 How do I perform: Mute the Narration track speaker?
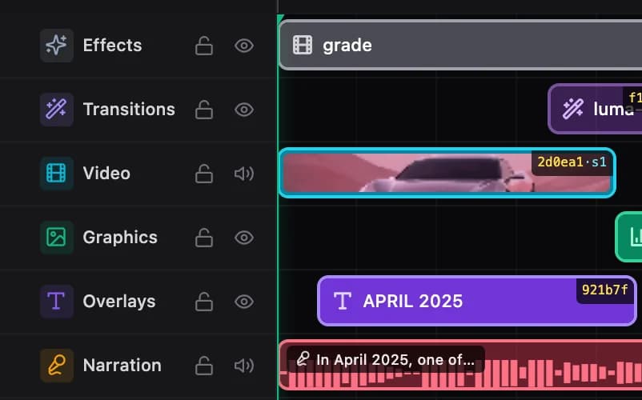pos(244,366)
